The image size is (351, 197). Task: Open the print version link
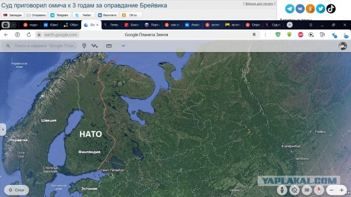[x=259, y=4]
